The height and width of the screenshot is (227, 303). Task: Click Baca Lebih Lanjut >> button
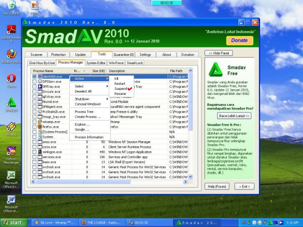pyautogui.click(x=234, y=116)
